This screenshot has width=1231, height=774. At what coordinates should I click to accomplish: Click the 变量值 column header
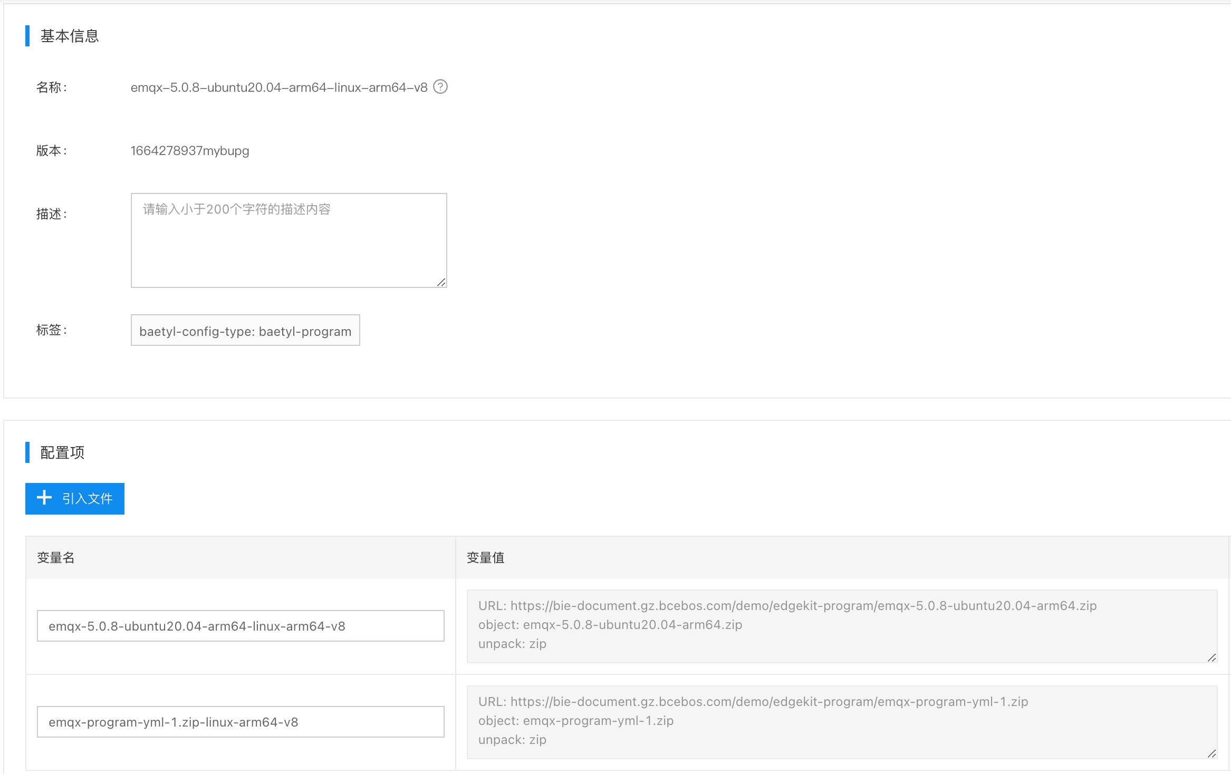(x=485, y=557)
